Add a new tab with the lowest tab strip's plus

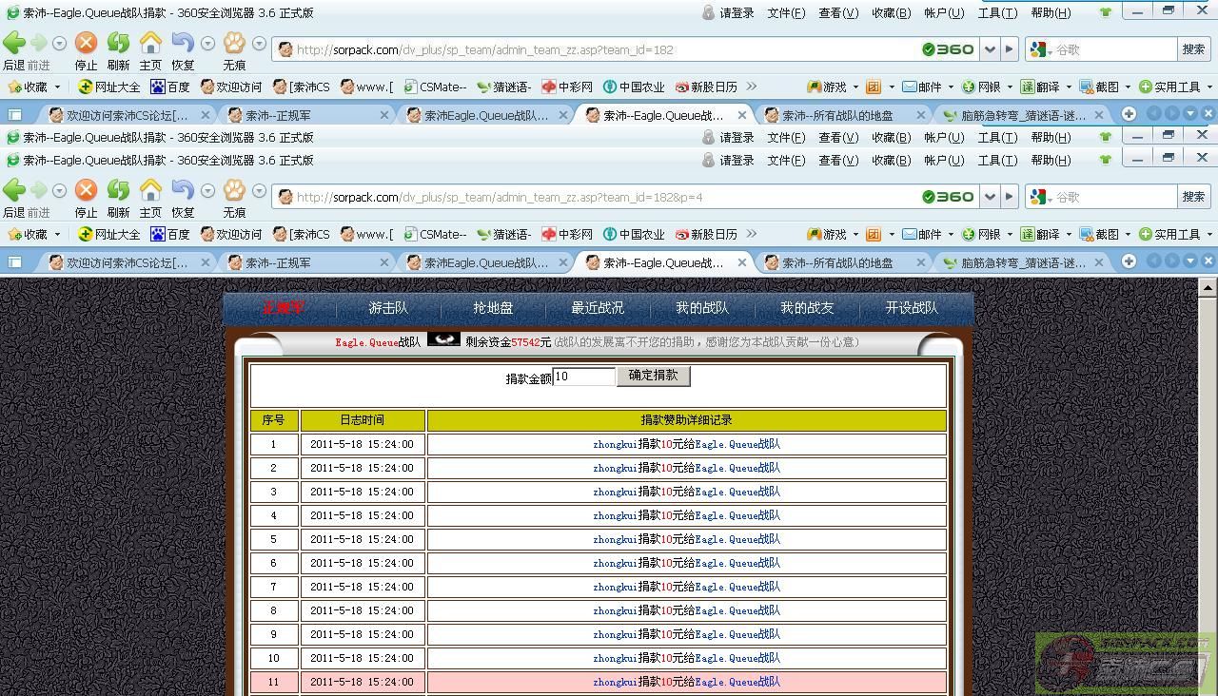[x=1129, y=261]
